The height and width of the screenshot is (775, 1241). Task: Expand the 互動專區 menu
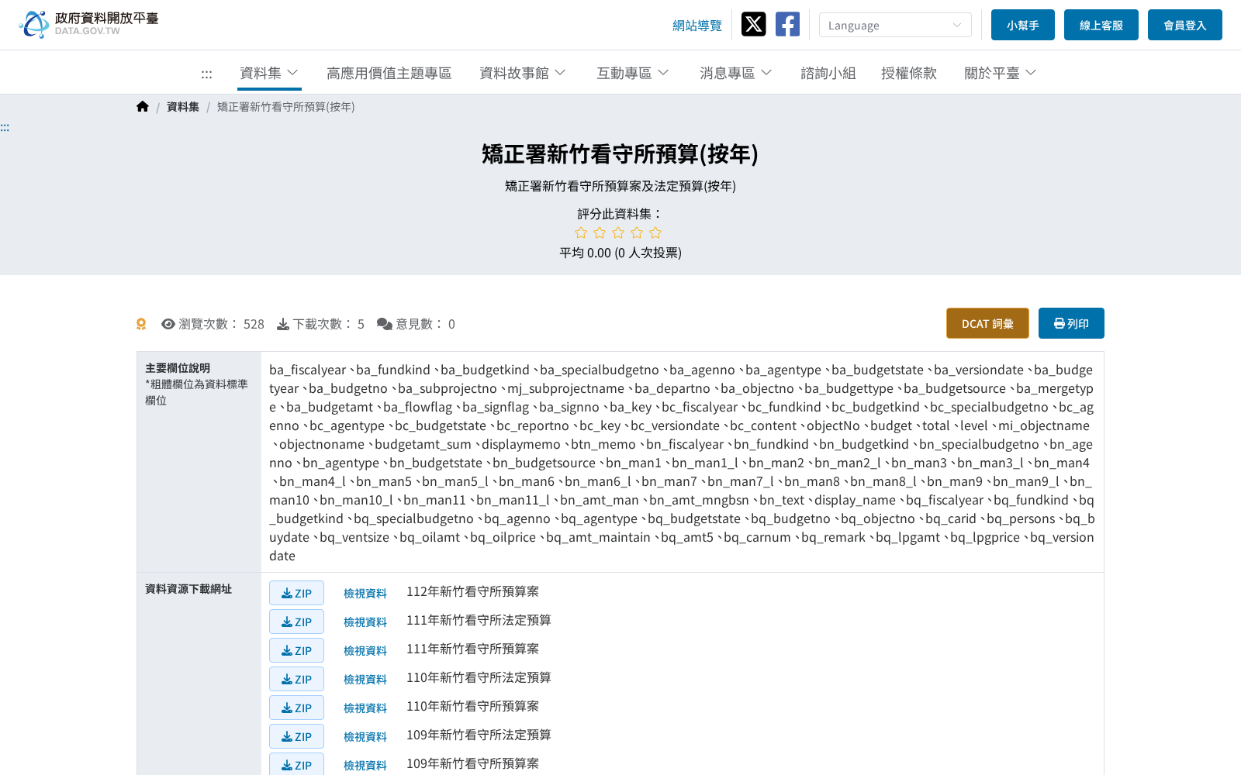tap(633, 73)
